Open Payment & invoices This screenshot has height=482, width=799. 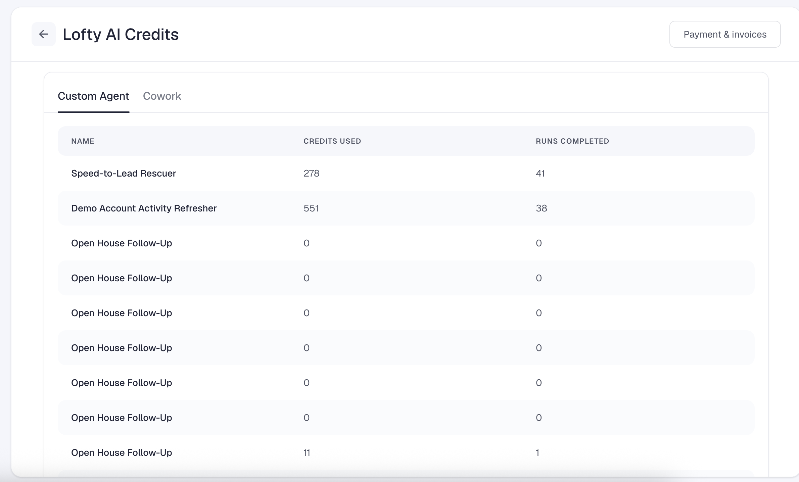[725, 34]
